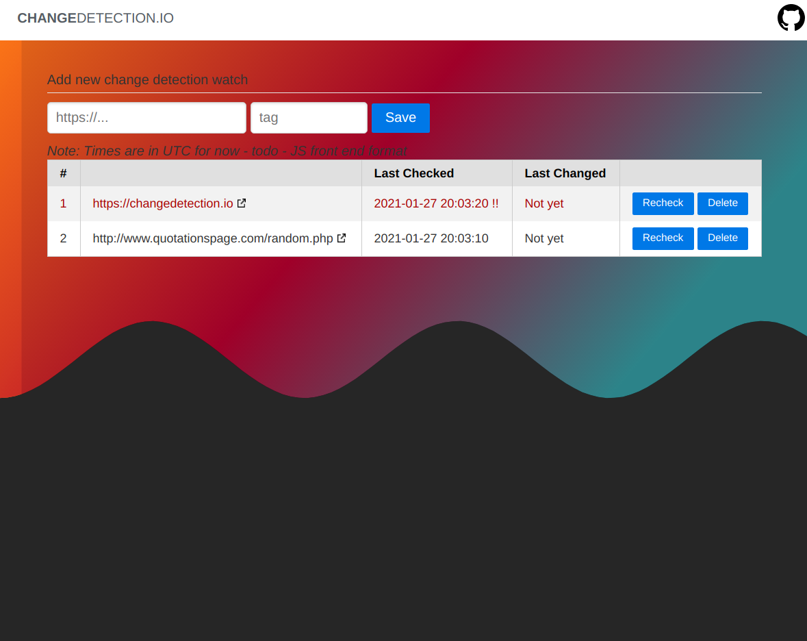Click the "#" column header
The image size is (807, 641).
[x=64, y=173]
